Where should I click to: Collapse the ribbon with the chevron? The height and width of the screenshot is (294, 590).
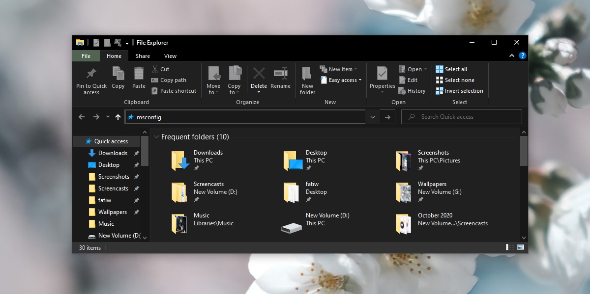(513, 56)
